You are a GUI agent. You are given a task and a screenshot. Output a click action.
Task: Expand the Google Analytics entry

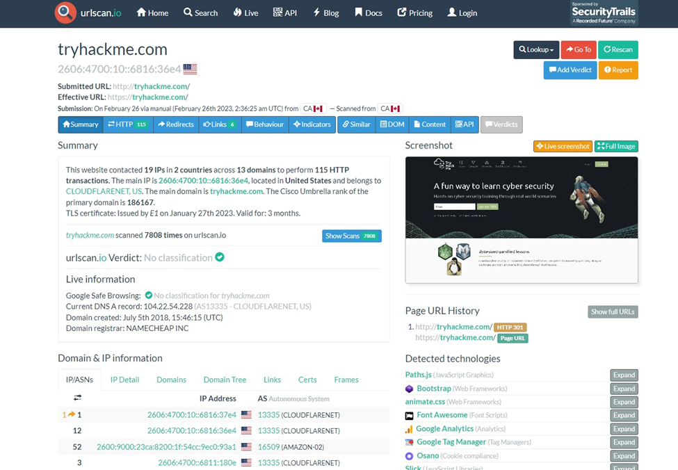[623, 429]
